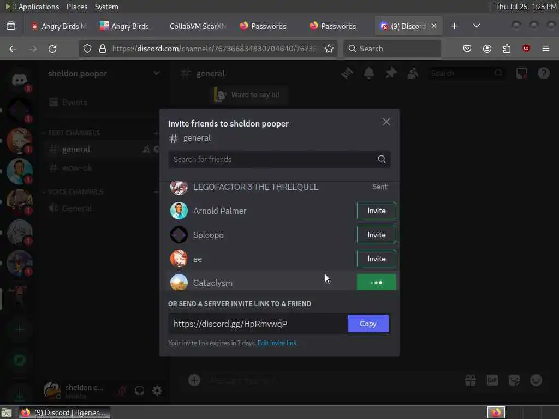Image resolution: width=559 pixels, height=419 pixels.
Task: Switch to CollabVM SearXNG browser tab
Action: (197, 26)
